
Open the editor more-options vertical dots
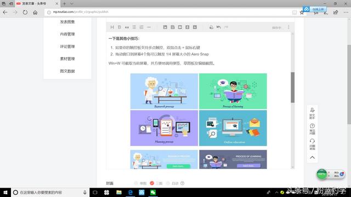pyautogui.click(x=288, y=27)
